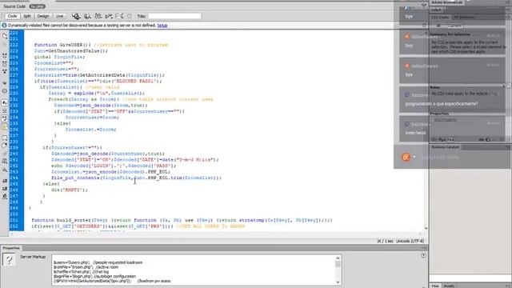Click the Remove Comment icon
This screenshot has width=512, height=288.
5,146
